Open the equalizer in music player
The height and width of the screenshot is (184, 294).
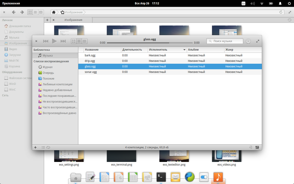pos(257,148)
